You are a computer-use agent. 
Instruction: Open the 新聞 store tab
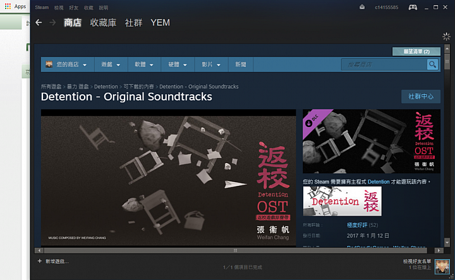coord(241,64)
